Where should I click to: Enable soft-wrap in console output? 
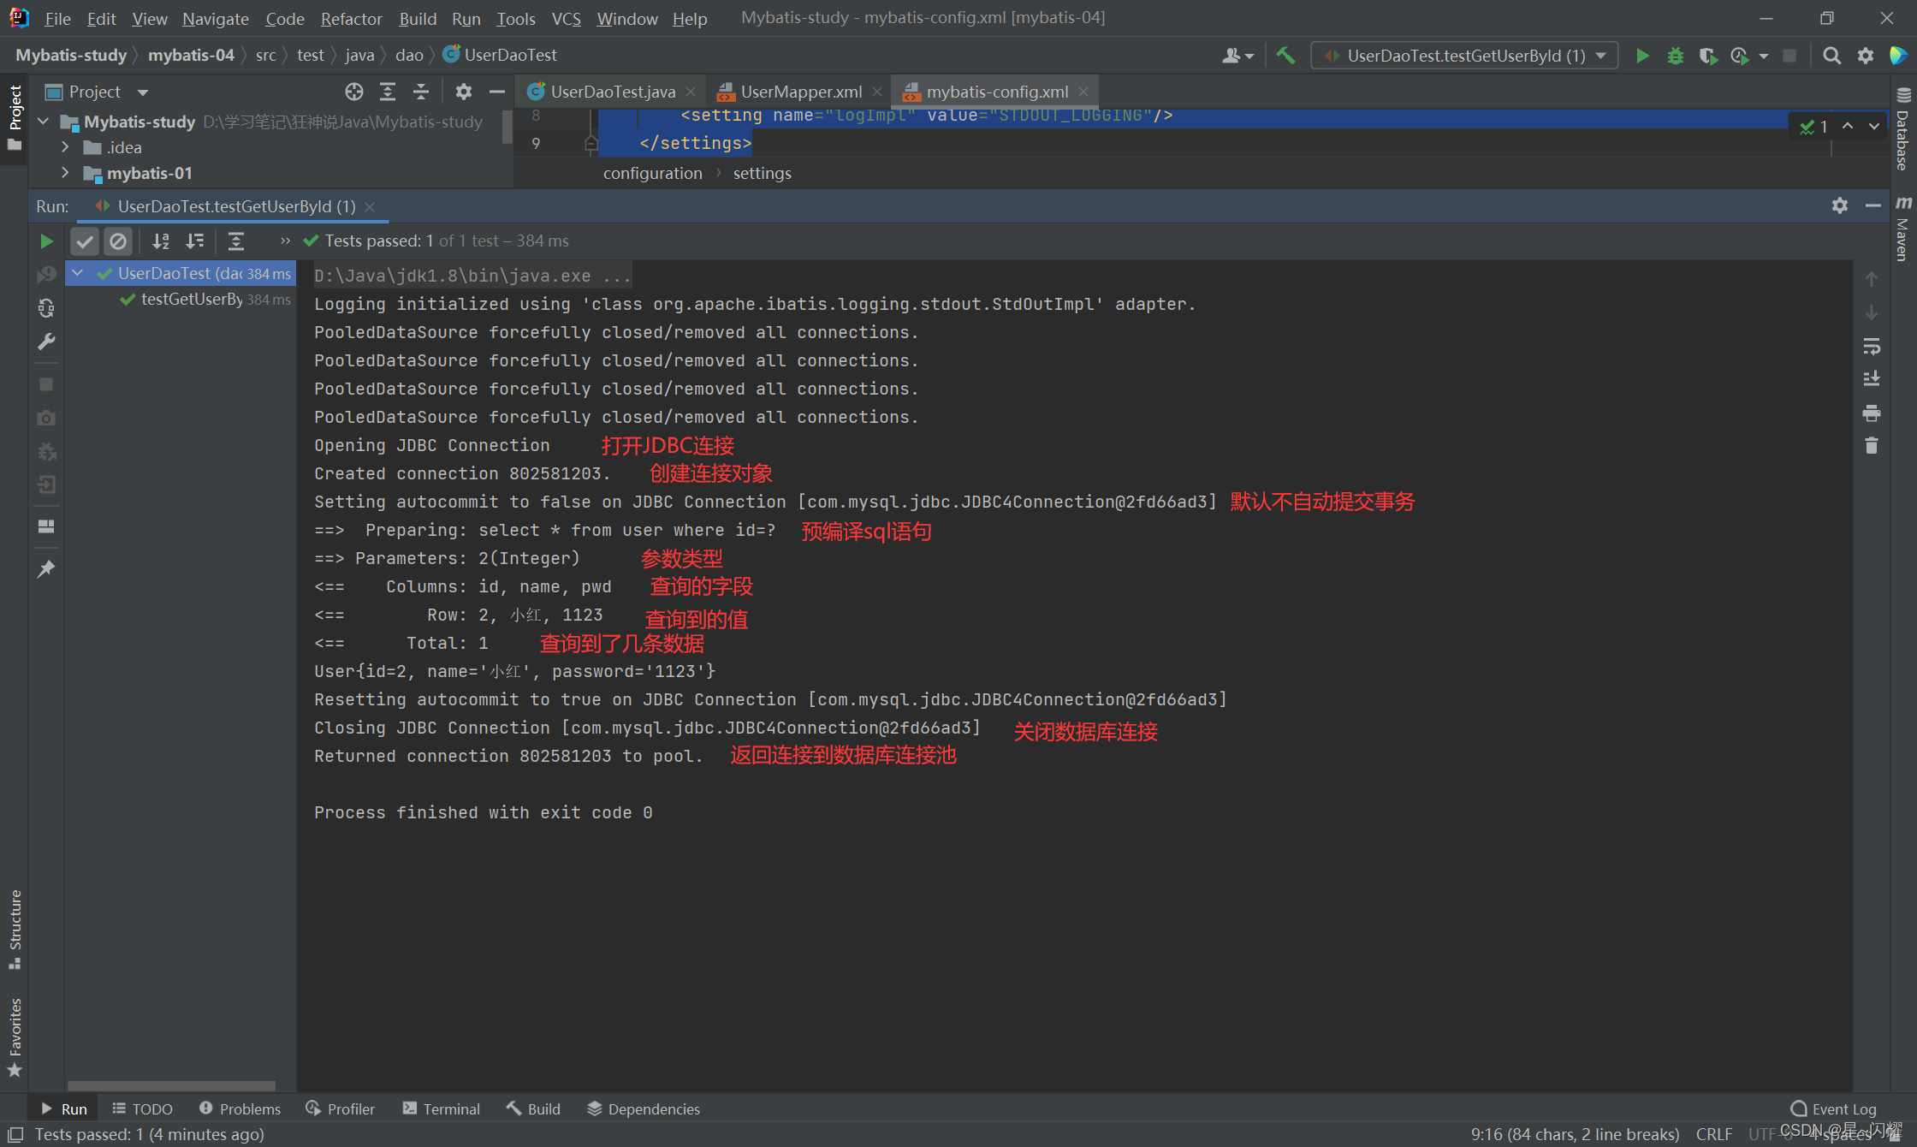[1872, 347]
